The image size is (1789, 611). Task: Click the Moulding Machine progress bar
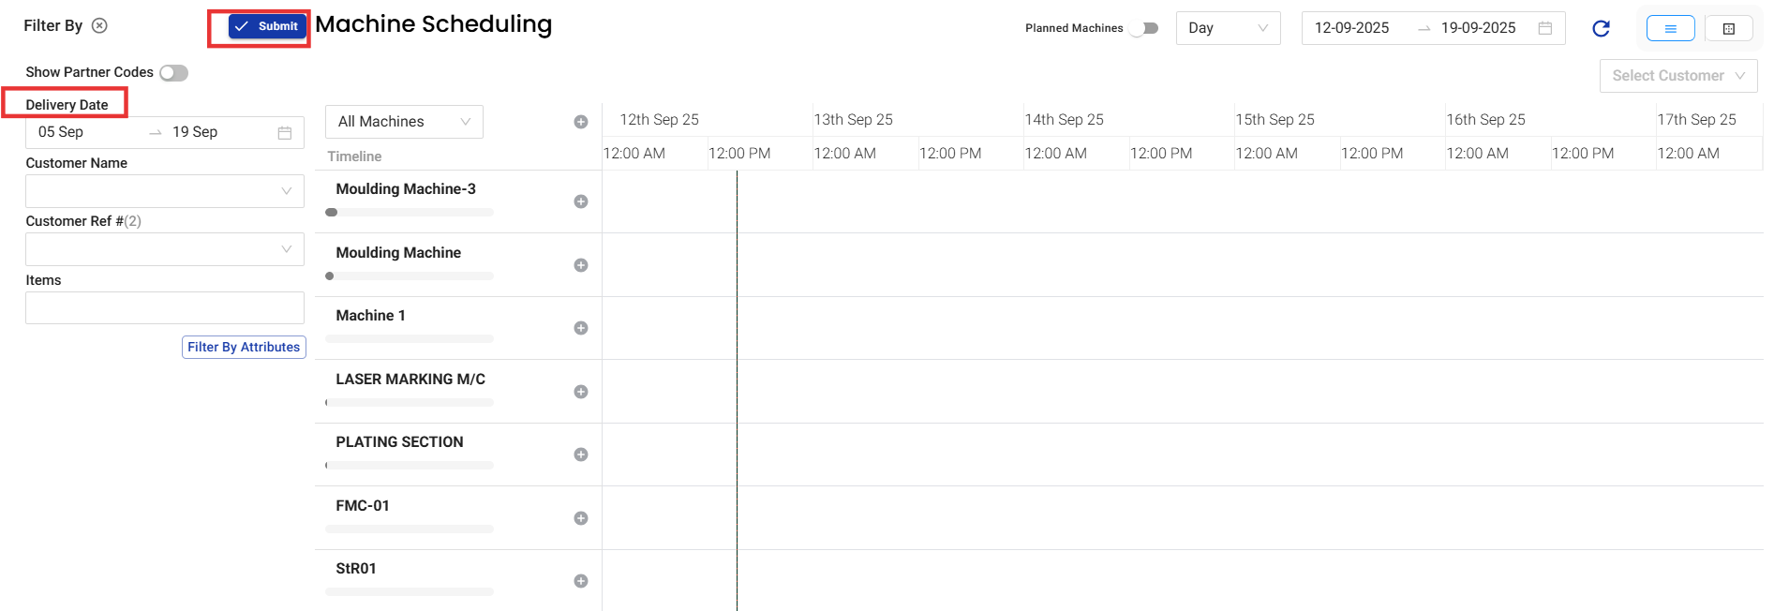(410, 276)
